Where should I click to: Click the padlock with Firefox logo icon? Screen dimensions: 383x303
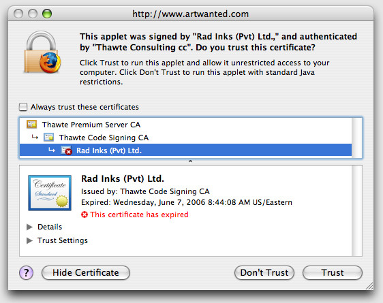click(42, 52)
